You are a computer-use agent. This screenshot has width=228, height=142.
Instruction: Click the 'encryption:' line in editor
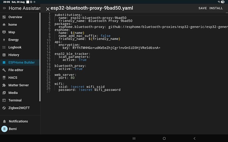69,45
